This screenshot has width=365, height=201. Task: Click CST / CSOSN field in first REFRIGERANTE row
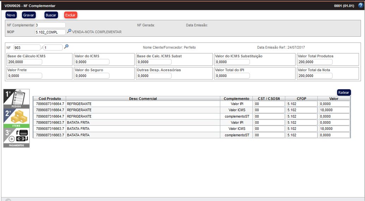(269, 104)
